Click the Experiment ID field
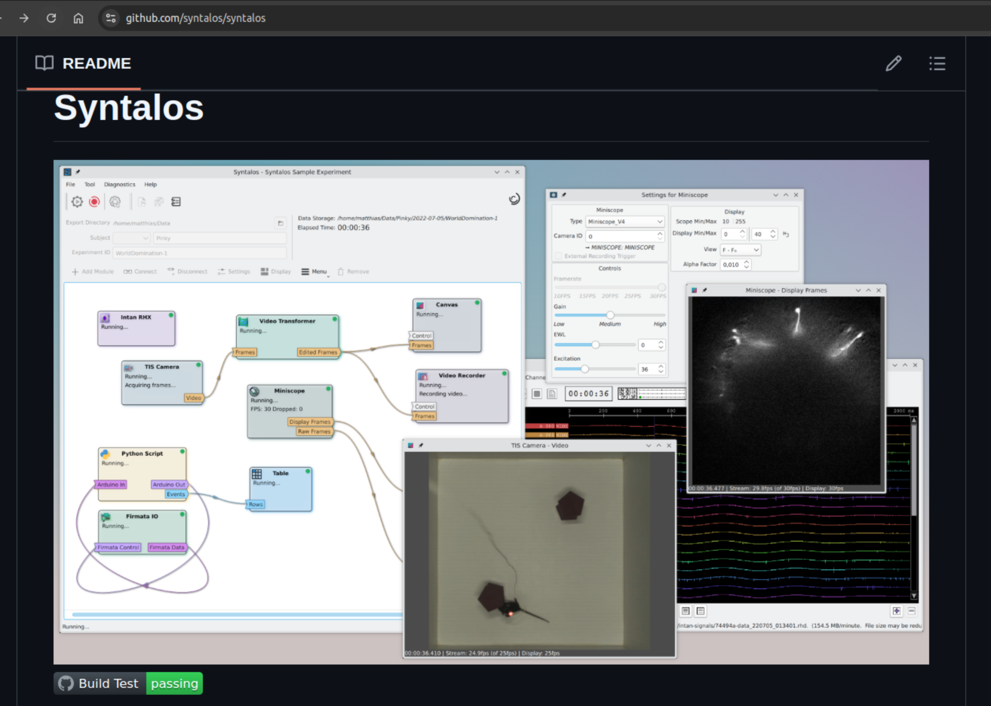The image size is (991, 706). (x=199, y=253)
